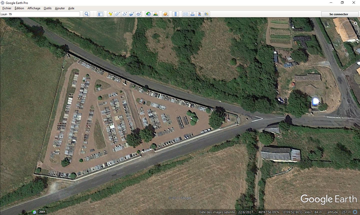Show historical imagery with clock icon
This screenshot has width=360, height=215.
coord(148,14)
